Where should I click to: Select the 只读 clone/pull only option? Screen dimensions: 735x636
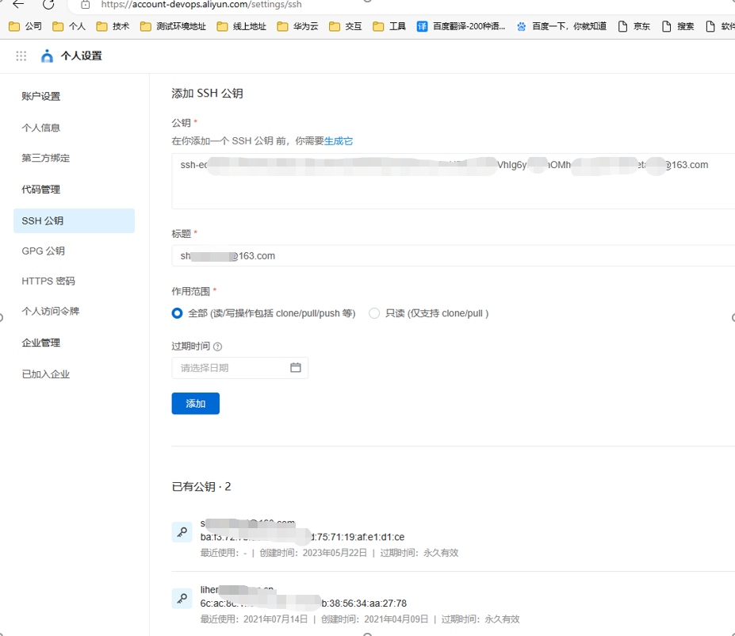373,313
